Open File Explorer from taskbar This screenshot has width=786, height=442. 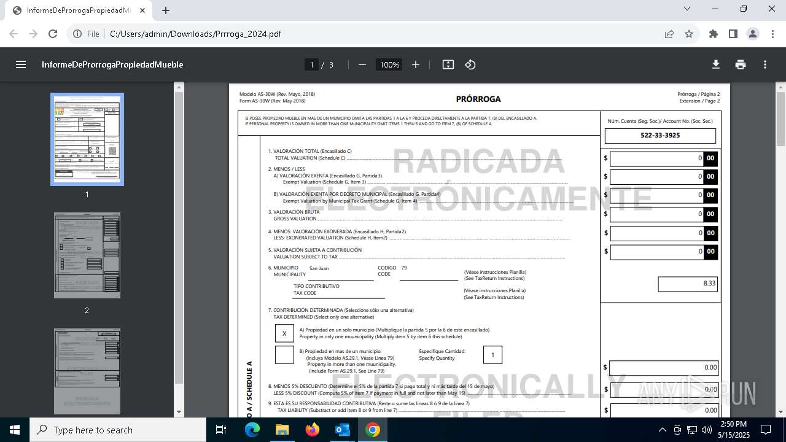282,430
